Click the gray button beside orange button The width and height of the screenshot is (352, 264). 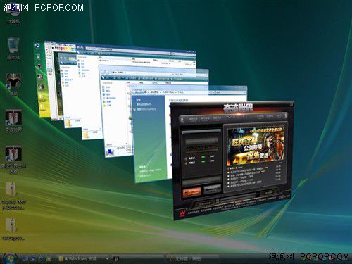212,189
